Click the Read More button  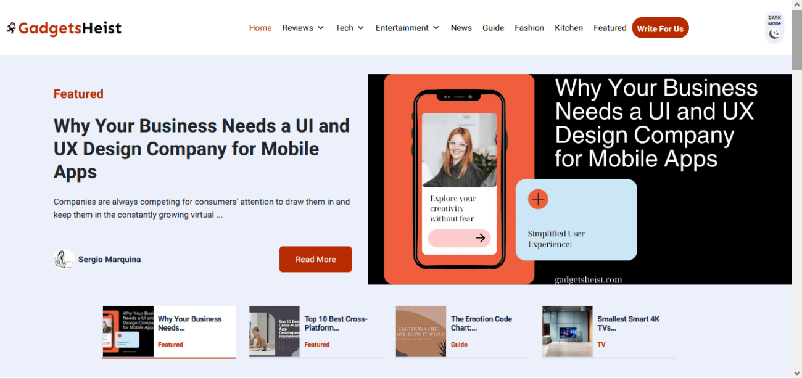coord(315,259)
